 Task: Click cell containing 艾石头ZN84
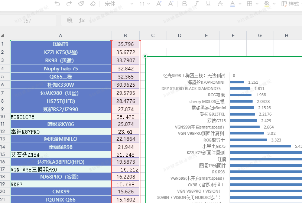coord(61,154)
